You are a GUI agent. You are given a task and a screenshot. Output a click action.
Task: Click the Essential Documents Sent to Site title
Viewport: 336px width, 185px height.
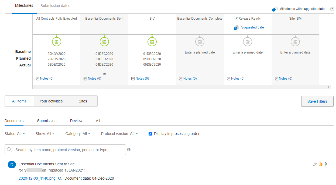47,164
